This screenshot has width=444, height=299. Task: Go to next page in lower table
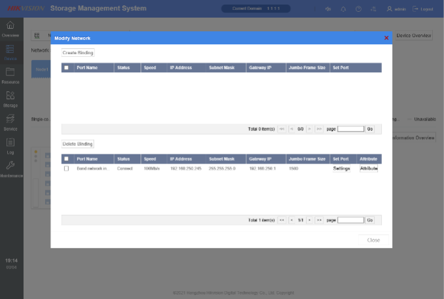(310, 220)
